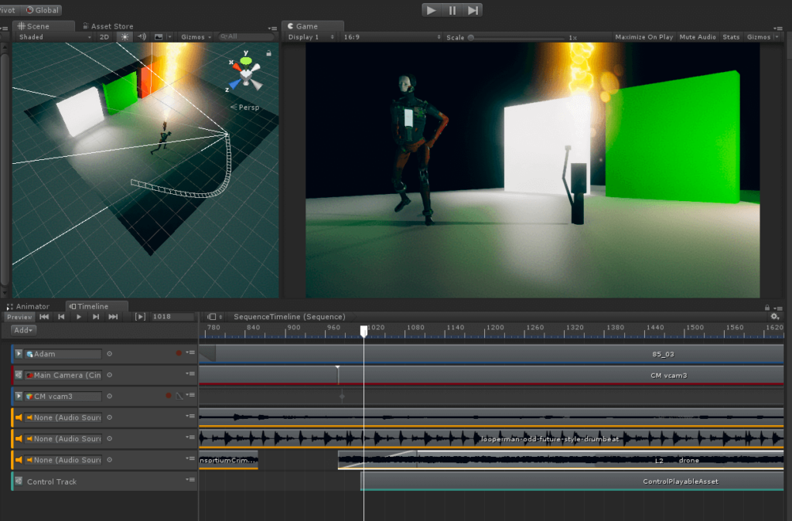The width and height of the screenshot is (792, 521).
Task: Enable recording on the Adam track
Action: (x=179, y=353)
